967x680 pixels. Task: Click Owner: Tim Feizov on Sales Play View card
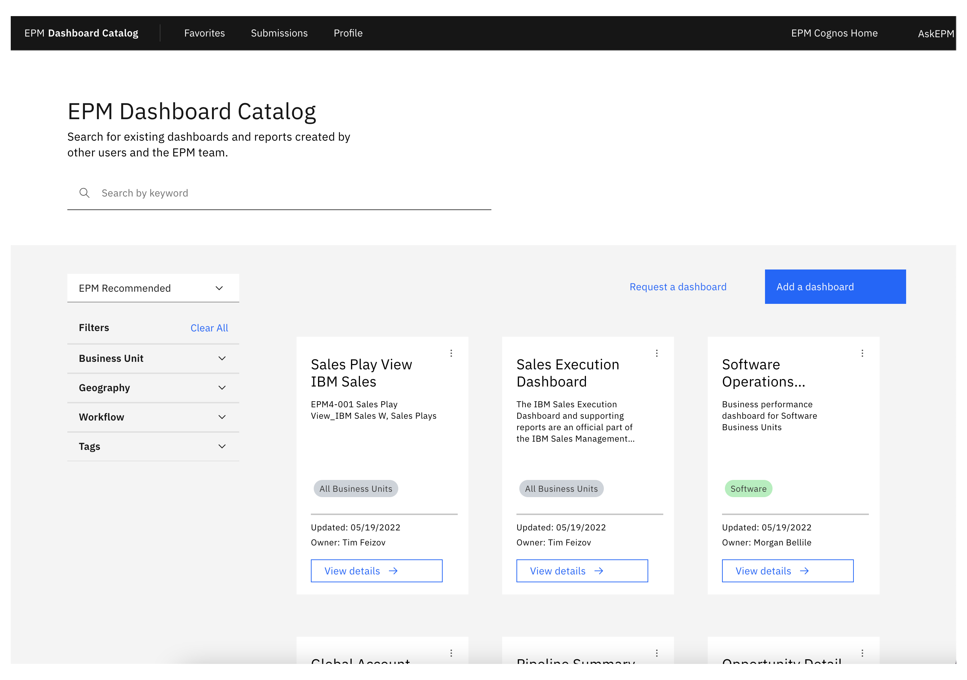(348, 543)
